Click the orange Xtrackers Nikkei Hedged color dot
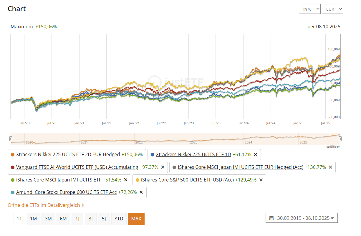 [x=13, y=154]
